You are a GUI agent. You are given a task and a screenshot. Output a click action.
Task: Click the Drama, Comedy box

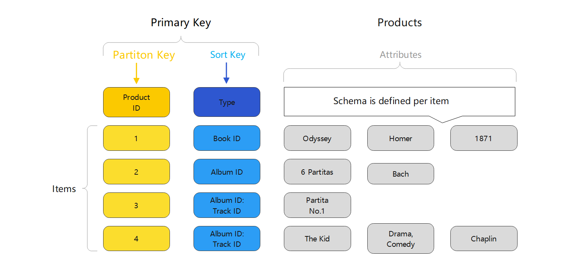tap(401, 239)
